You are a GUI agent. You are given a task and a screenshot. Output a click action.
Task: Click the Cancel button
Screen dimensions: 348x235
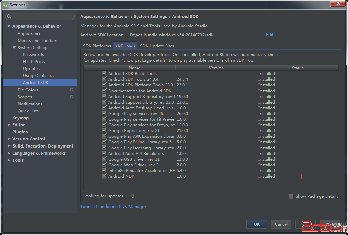click(x=281, y=224)
